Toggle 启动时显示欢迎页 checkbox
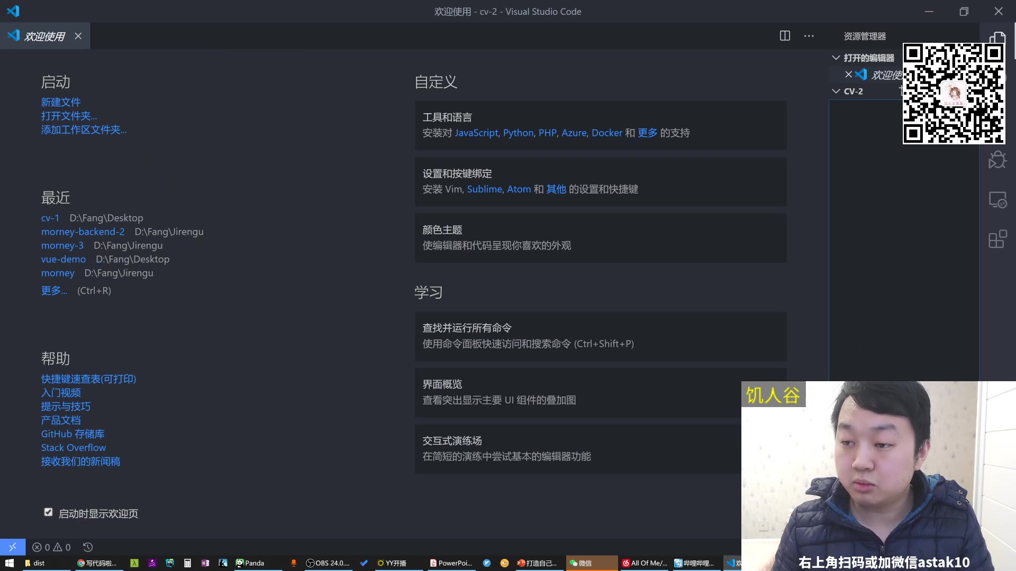Viewport: 1016px width, 571px height. point(48,512)
